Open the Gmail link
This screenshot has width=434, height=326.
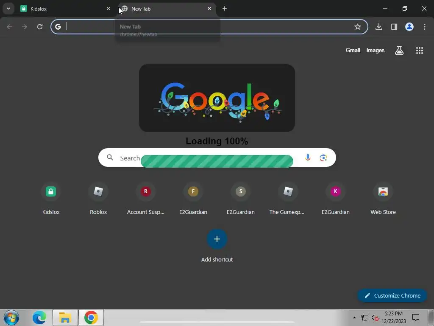click(x=353, y=50)
